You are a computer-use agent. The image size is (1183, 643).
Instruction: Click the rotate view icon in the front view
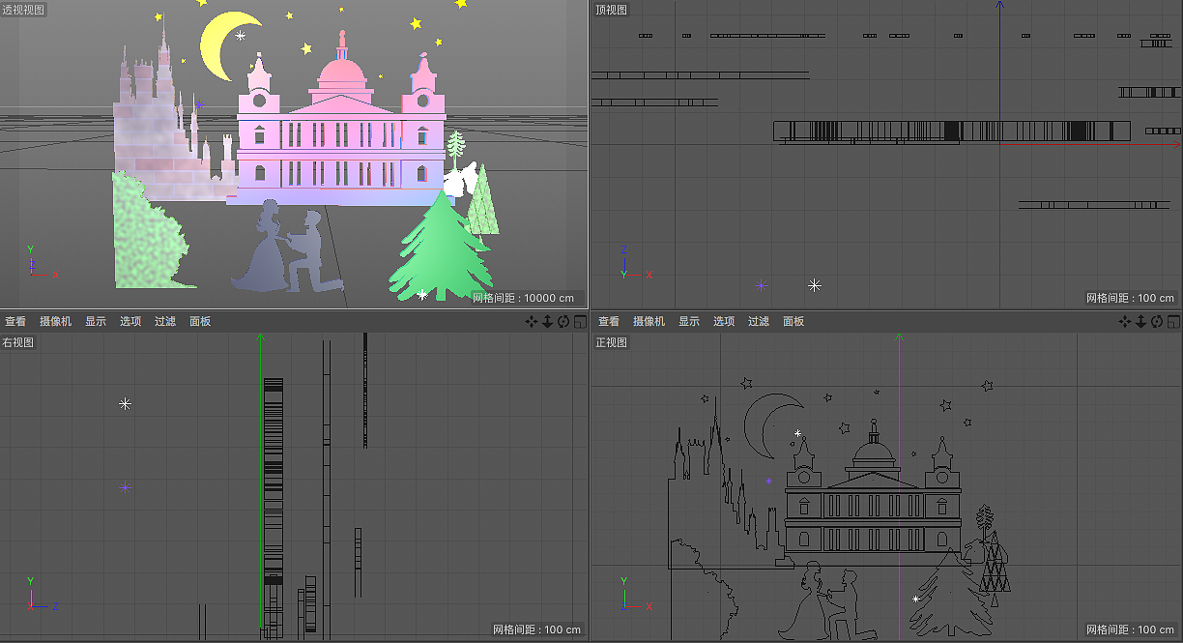tap(1157, 321)
